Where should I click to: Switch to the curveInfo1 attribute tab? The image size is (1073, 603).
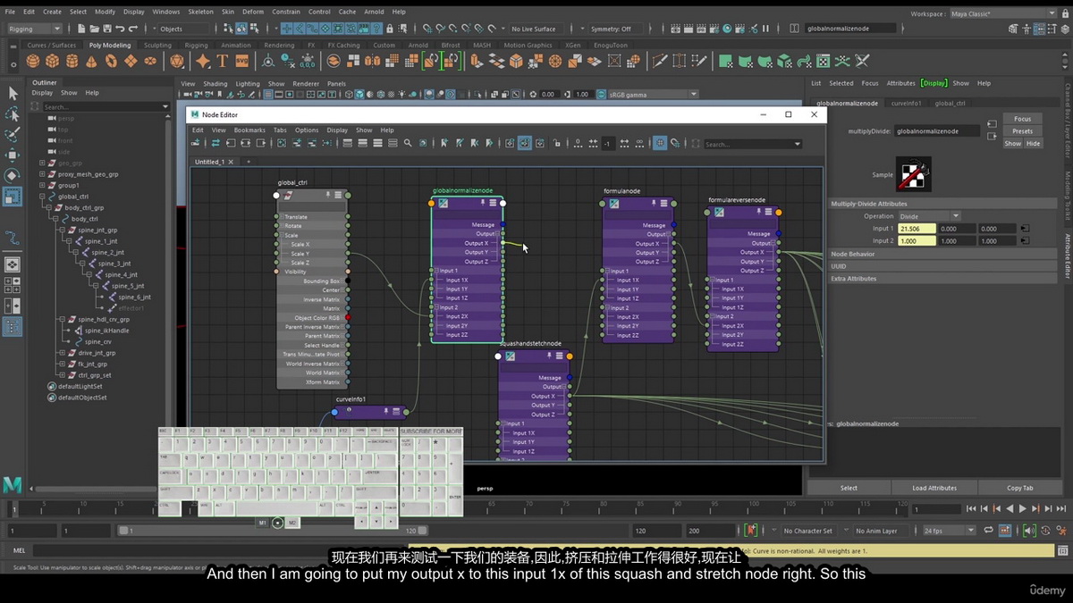[x=906, y=103]
